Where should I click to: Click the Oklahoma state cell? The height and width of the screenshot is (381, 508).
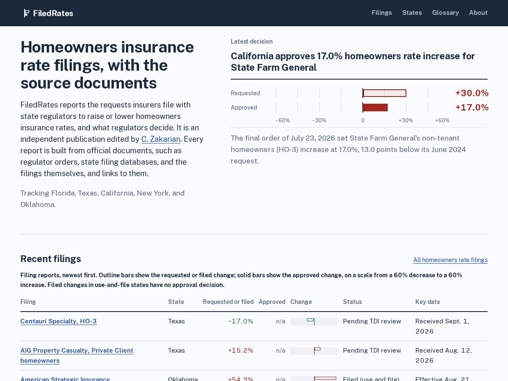click(x=183, y=378)
